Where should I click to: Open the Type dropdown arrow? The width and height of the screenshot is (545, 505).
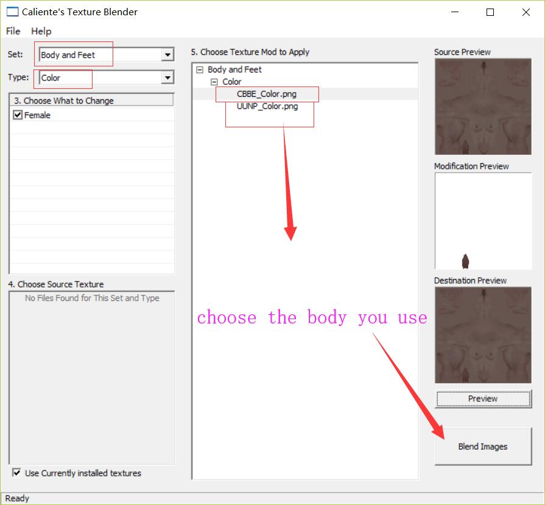[167, 77]
